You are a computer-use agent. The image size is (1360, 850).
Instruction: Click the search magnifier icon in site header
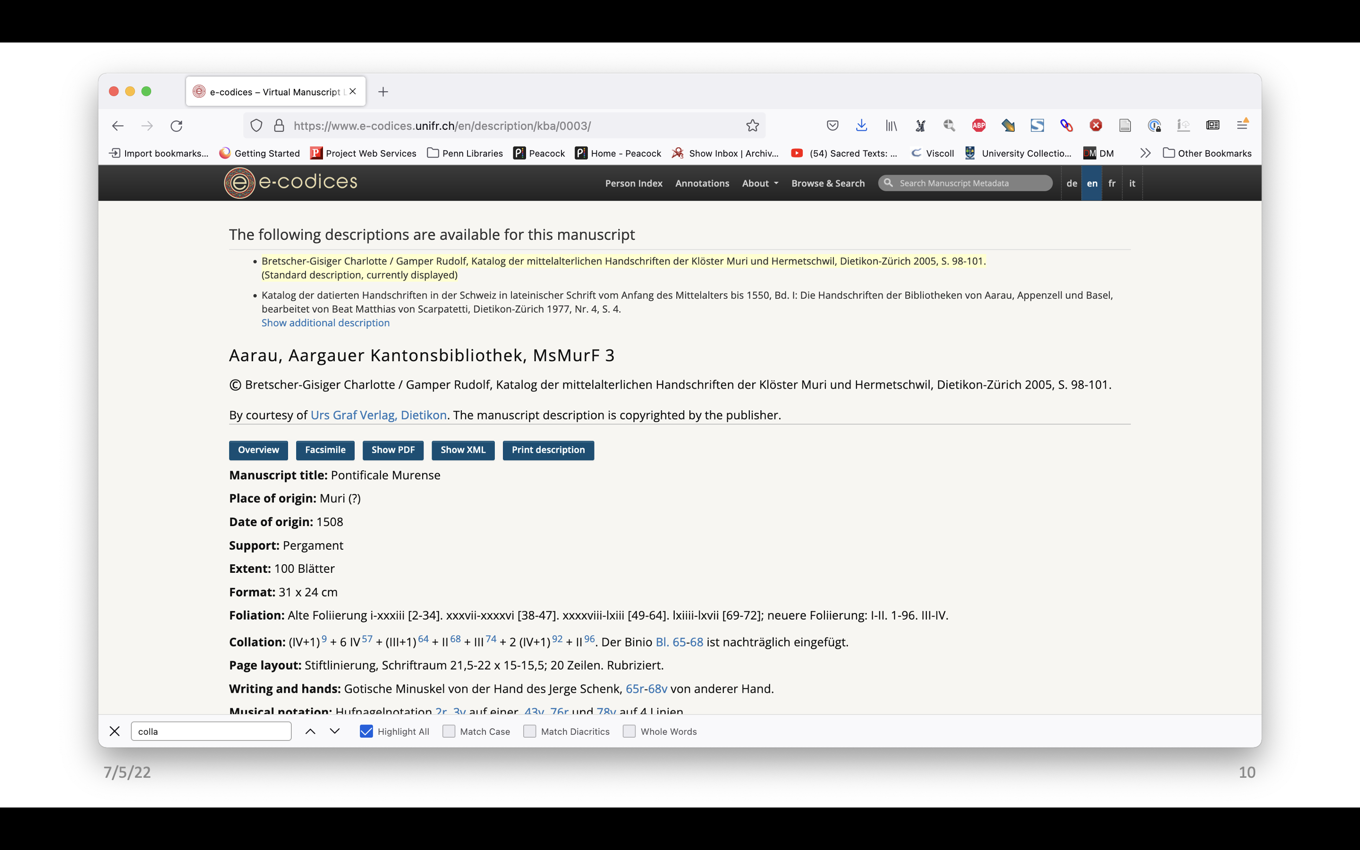click(888, 183)
